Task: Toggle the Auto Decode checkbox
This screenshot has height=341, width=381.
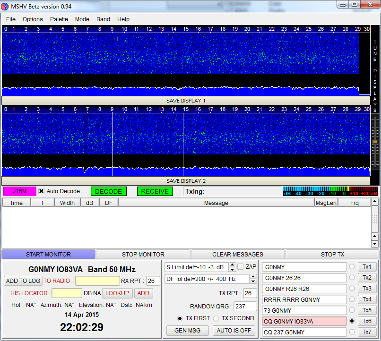Action: point(40,191)
